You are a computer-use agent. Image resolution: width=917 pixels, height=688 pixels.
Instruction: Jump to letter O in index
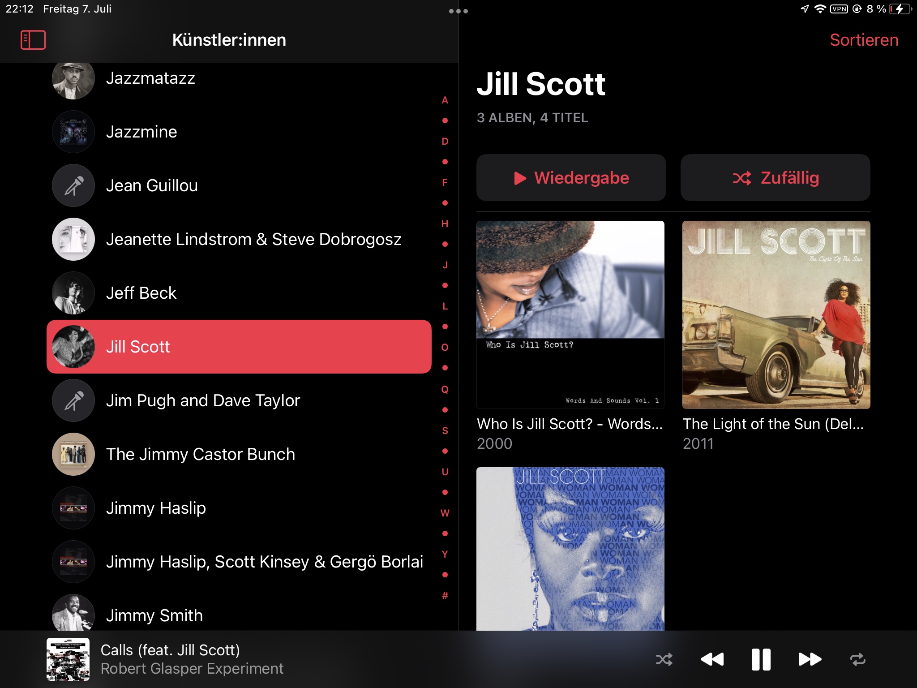click(445, 347)
